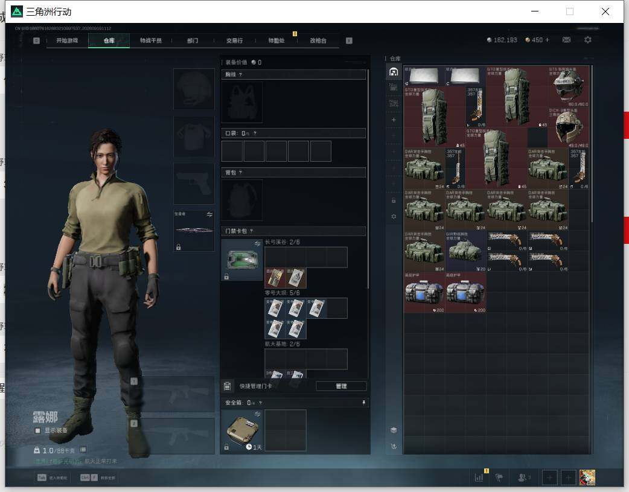Open the 改枪台 tab

pyautogui.click(x=318, y=40)
